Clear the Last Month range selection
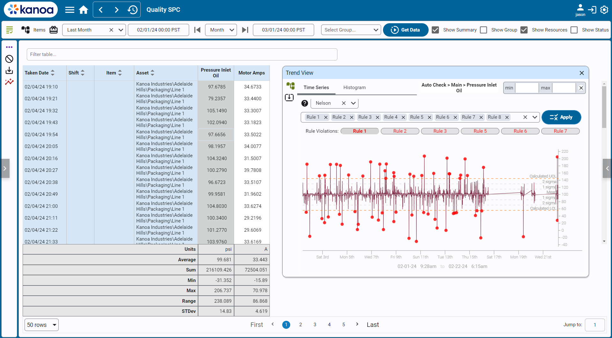 (111, 30)
